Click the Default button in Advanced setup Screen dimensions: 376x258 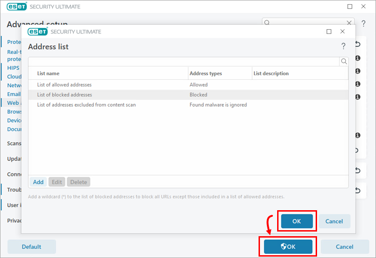(x=32, y=247)
